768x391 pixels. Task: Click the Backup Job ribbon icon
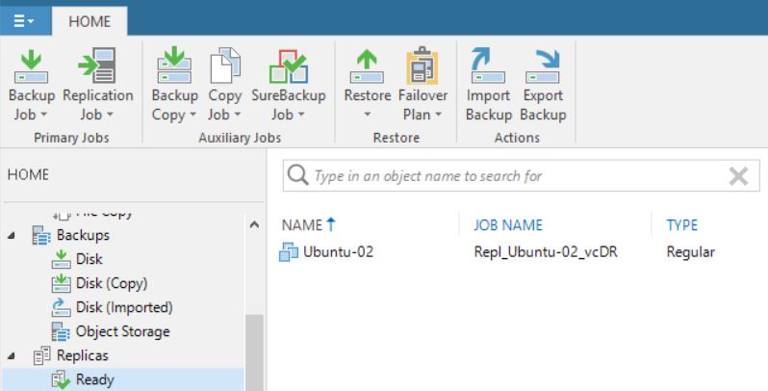point(31,66)
